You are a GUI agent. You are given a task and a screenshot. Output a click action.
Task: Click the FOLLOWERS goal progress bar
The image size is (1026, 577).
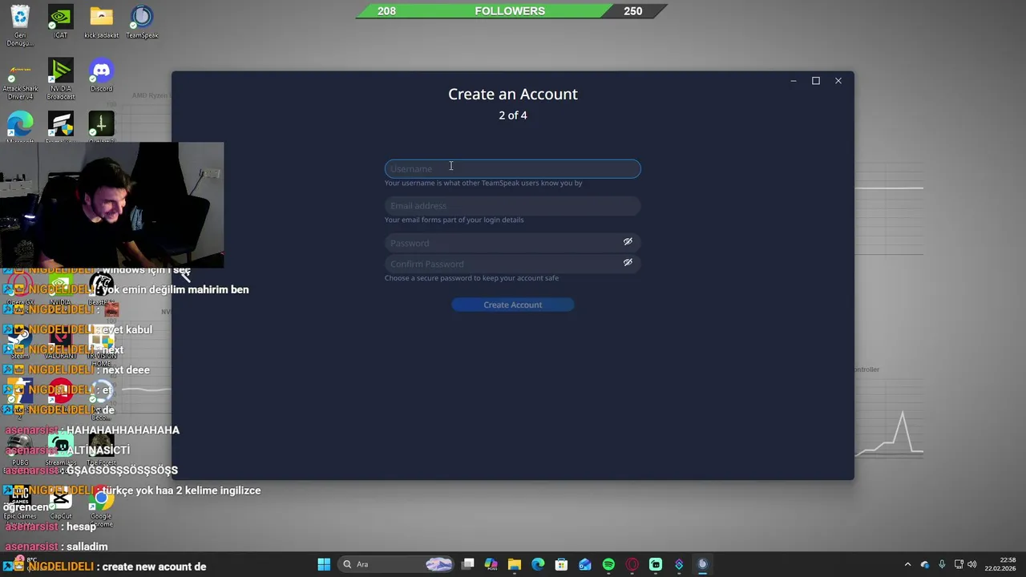tap(510, 10)
